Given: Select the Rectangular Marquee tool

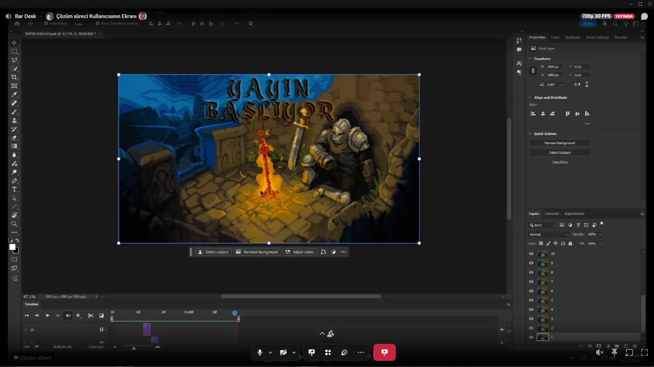Looking at the screenshot, I should [x=14, y=51].
